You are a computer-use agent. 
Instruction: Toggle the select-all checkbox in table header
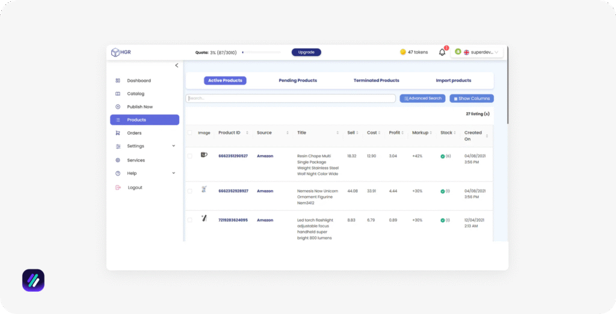[x=190, y=133]
